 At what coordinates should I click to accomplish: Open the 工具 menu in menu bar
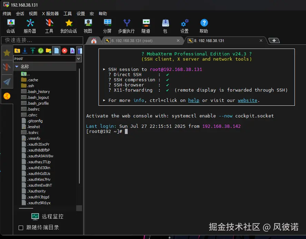(x=68, y=14)
